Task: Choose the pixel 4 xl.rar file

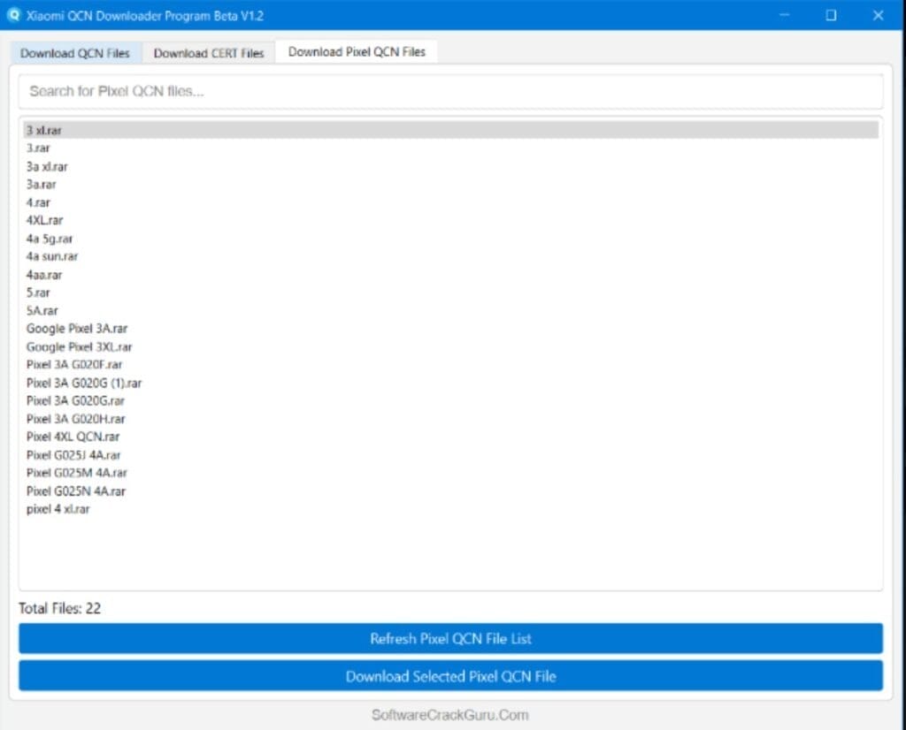Action: point(58,509)
